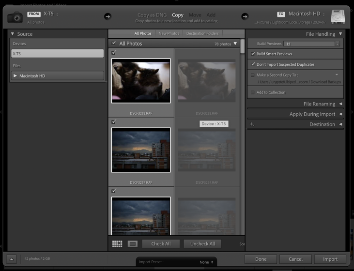Click the hard drive destination icon
This screenshot has width=354, height=271.
pos(338,17)
